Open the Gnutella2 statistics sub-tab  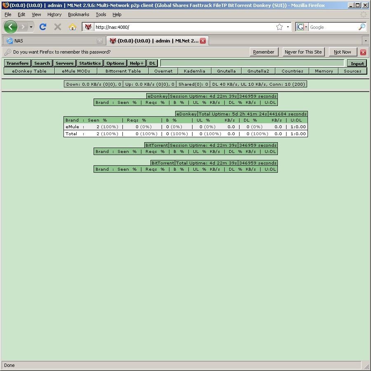click(258, 71)
